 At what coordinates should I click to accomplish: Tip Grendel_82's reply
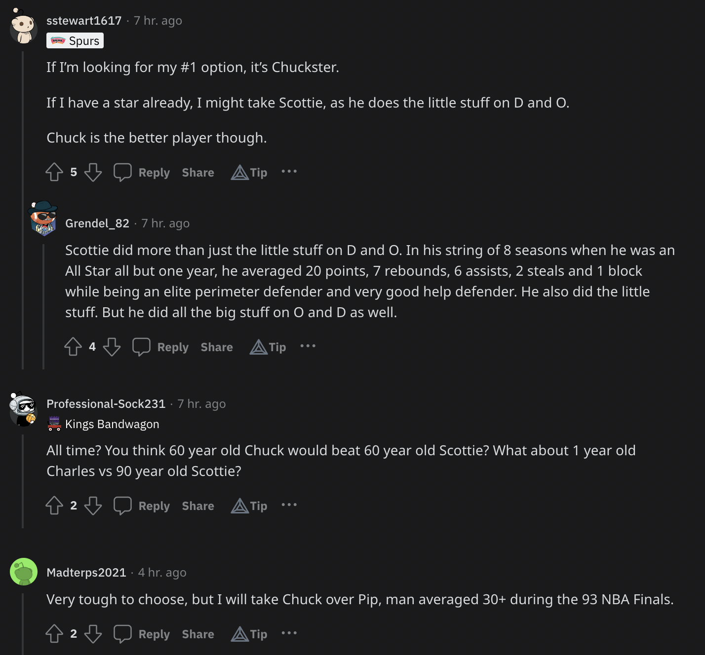tap(268, 347)
